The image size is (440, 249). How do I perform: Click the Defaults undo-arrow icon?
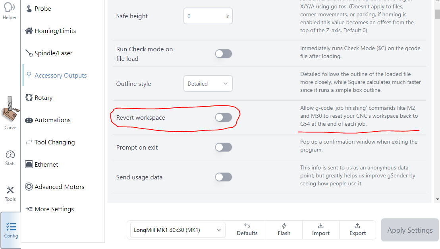pos(247,226)
